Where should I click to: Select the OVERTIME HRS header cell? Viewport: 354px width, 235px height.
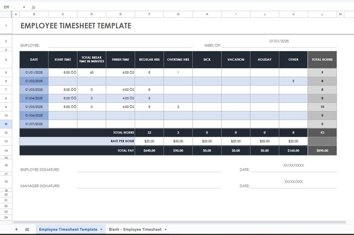click(178, 60)
